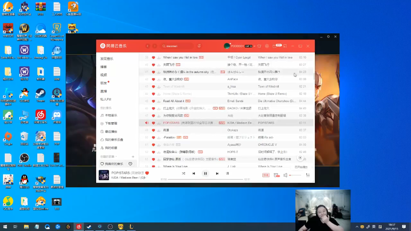Go forward with the NetEase forward arrow
This screenshot has width=411, height=231.
tap(155, 46)
